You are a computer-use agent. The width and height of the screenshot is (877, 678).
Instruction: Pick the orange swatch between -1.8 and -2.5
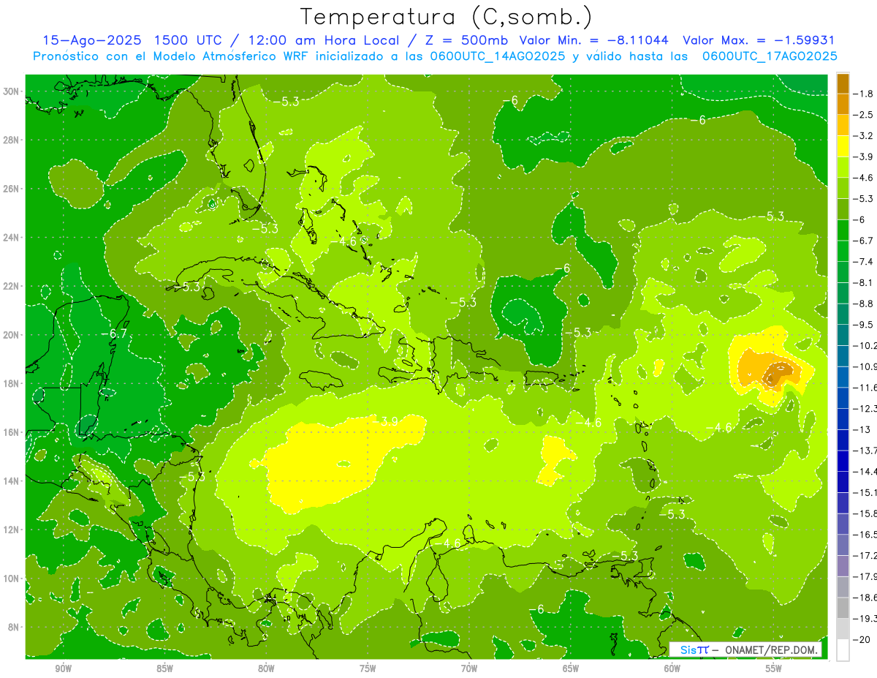tap(843, 105)
